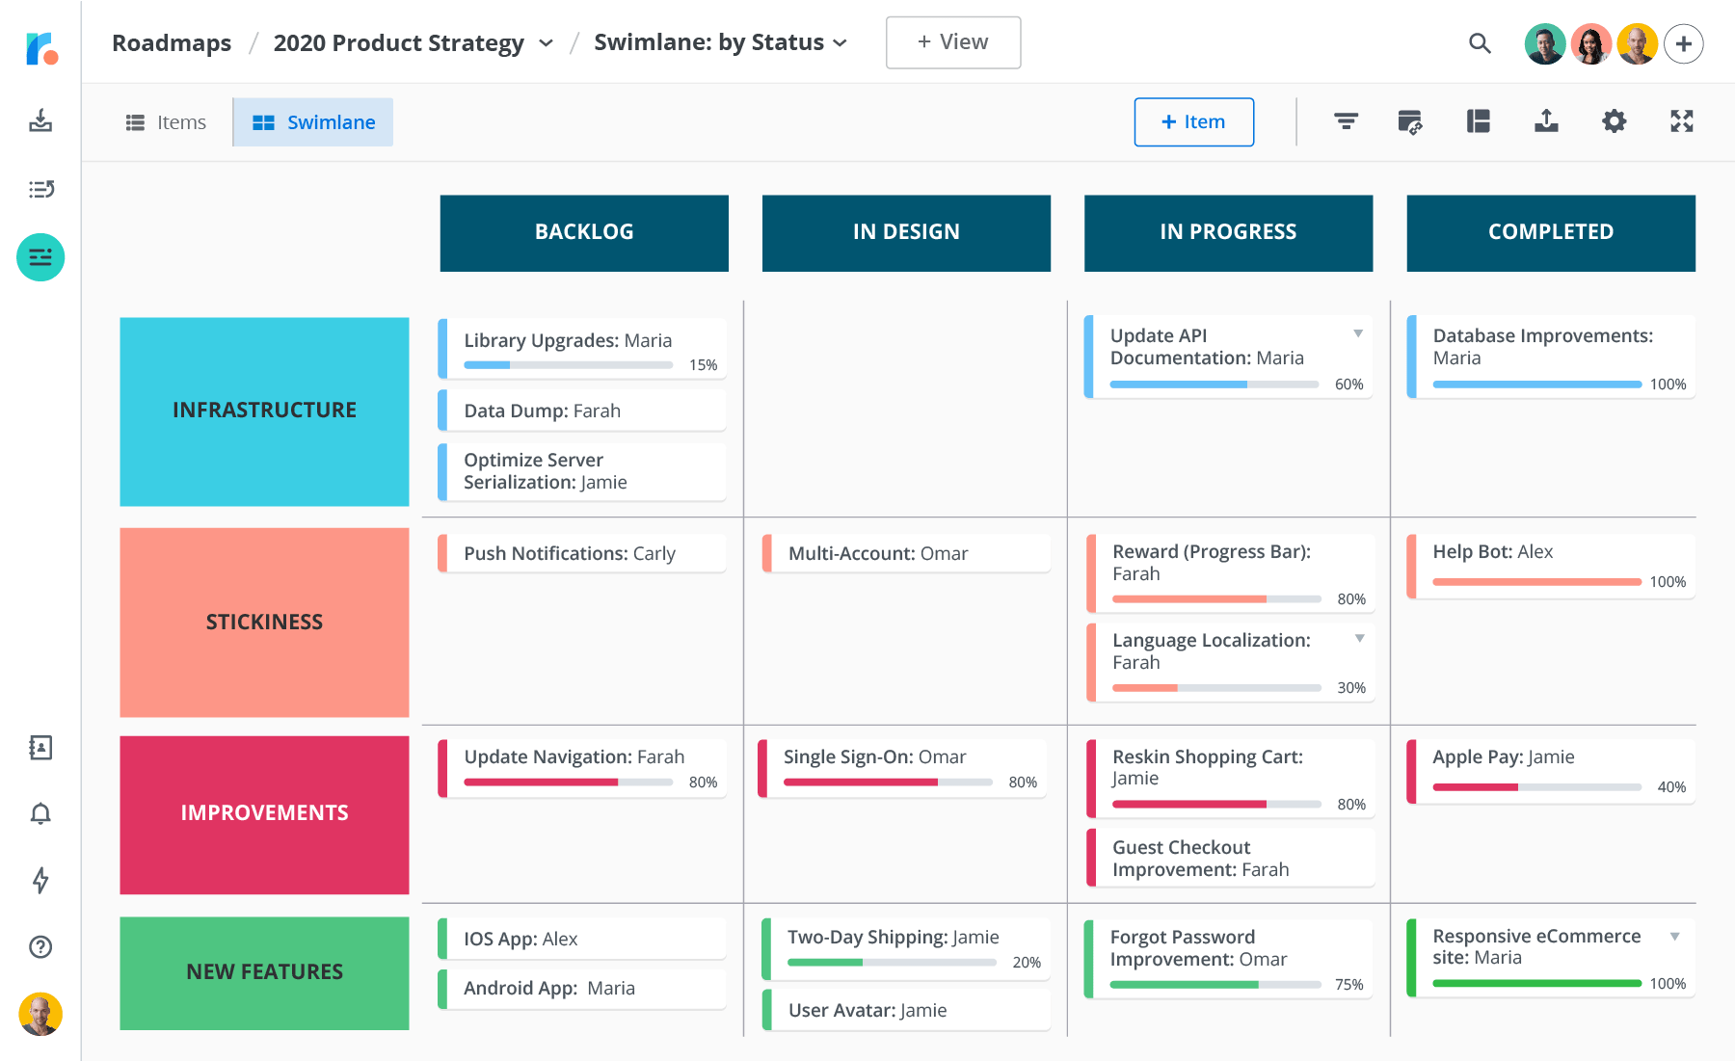The image size is (1735, 1061).
Task: Click the + Item button
Action: pos(1193,122)
